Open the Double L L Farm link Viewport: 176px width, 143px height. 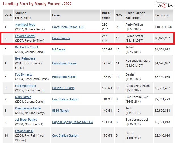[x=63, y=88]
